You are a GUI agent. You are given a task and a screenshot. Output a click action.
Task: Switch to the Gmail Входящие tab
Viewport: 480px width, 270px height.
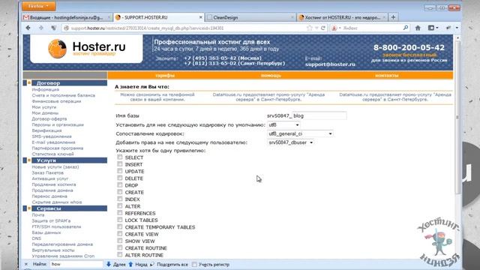67,17
